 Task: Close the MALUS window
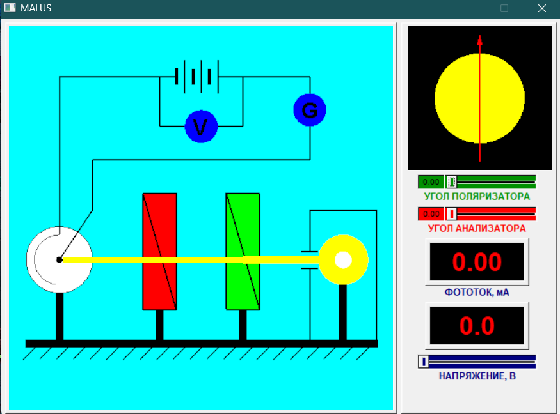(541, 8)
